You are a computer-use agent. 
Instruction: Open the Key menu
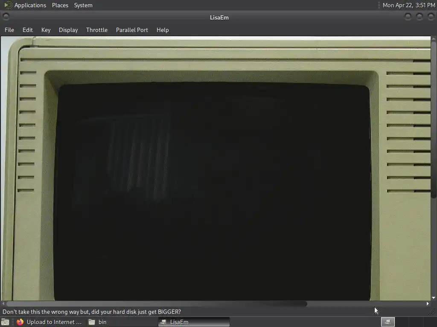(x=46, y=30)
